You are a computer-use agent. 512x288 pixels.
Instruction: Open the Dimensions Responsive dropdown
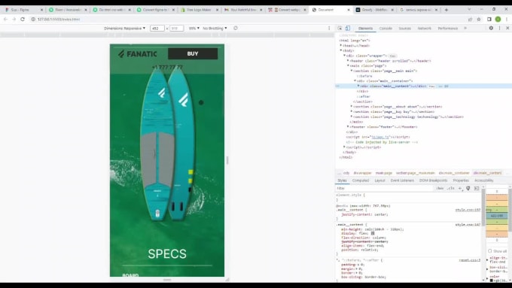[125, 29]
